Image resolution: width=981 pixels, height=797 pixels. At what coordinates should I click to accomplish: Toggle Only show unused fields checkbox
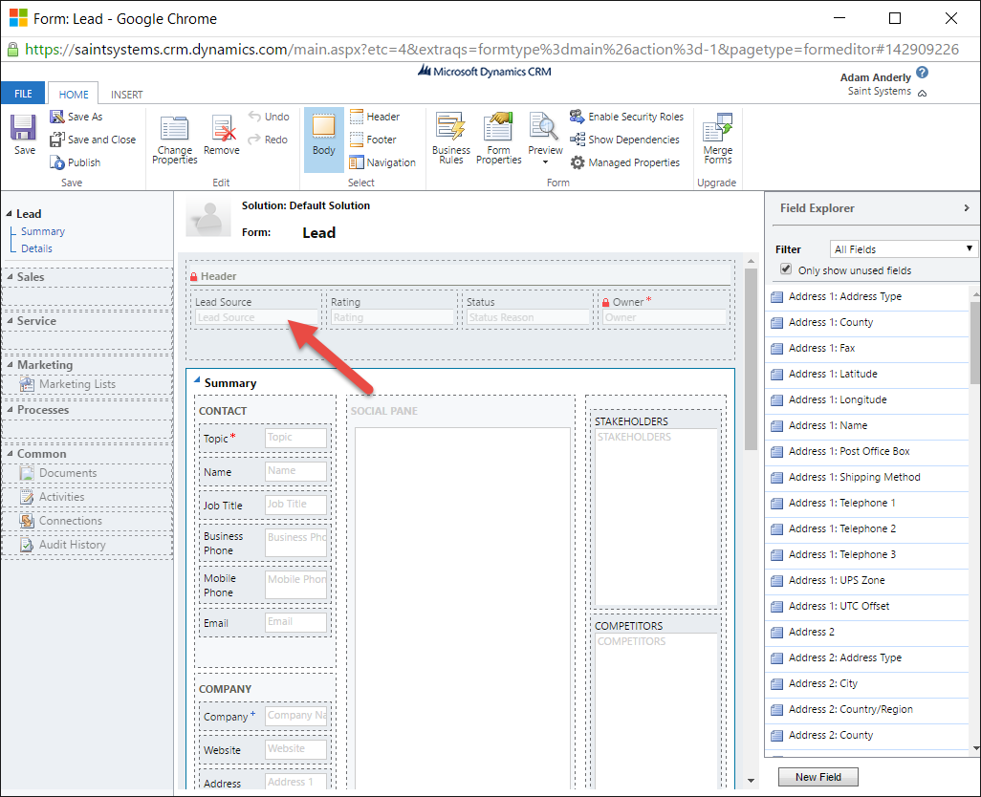click(787, 270)
